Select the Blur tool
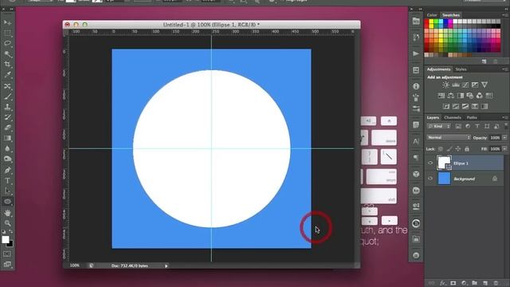Viewport: 510px width, 287px height. [x=7, y=149]
